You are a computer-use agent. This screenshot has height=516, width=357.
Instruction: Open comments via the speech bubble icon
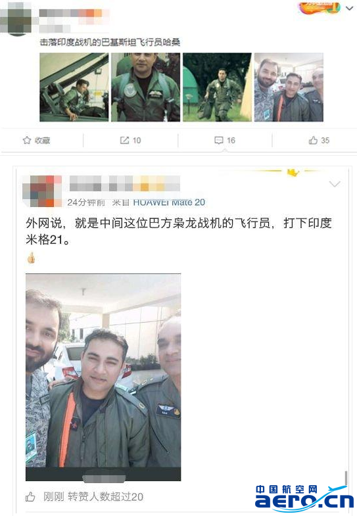[219, 141]
